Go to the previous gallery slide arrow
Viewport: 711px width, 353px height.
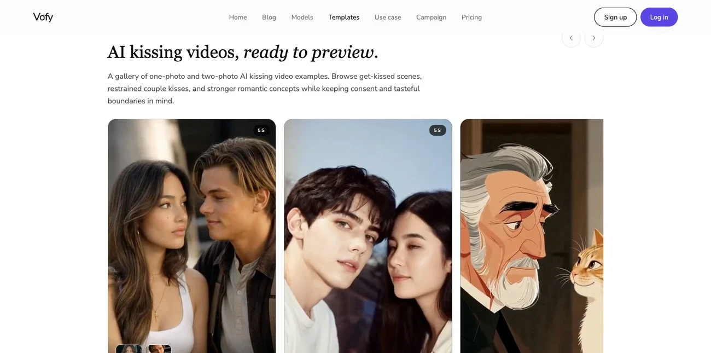coord(571,38)
